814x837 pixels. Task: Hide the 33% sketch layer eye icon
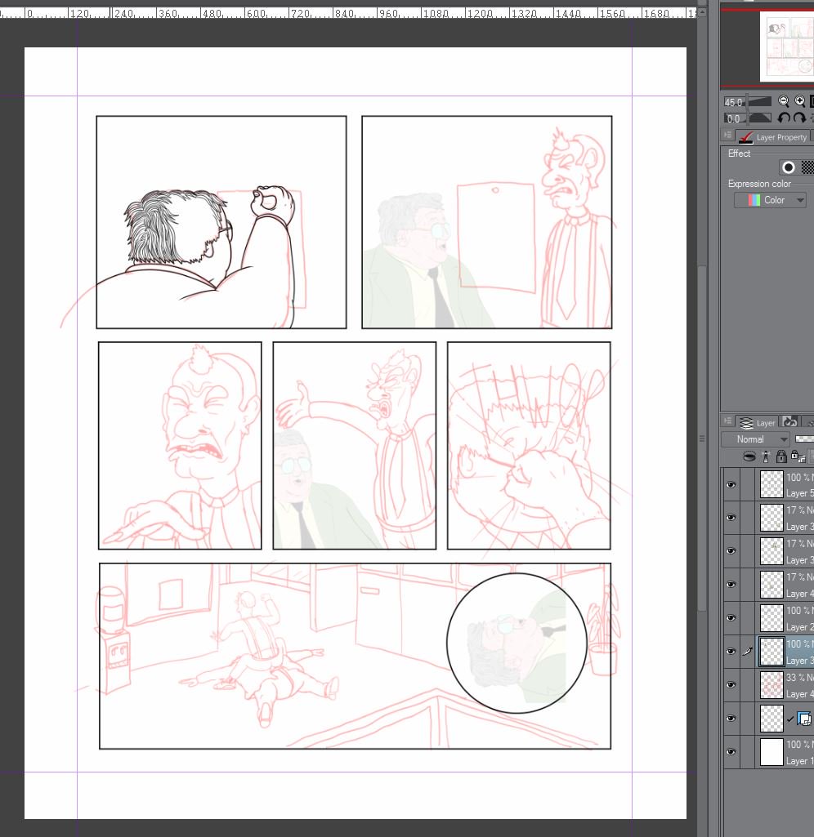point(731,685)
